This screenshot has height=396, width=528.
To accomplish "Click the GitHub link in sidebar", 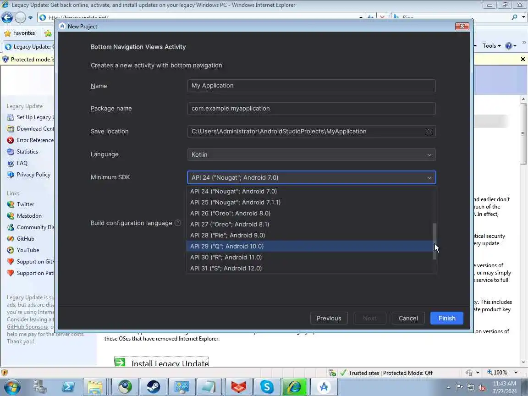I will tap(21, 239).
